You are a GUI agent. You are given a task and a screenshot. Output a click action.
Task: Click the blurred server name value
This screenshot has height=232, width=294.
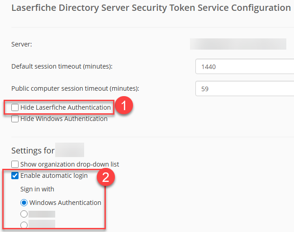click(238, 44)
